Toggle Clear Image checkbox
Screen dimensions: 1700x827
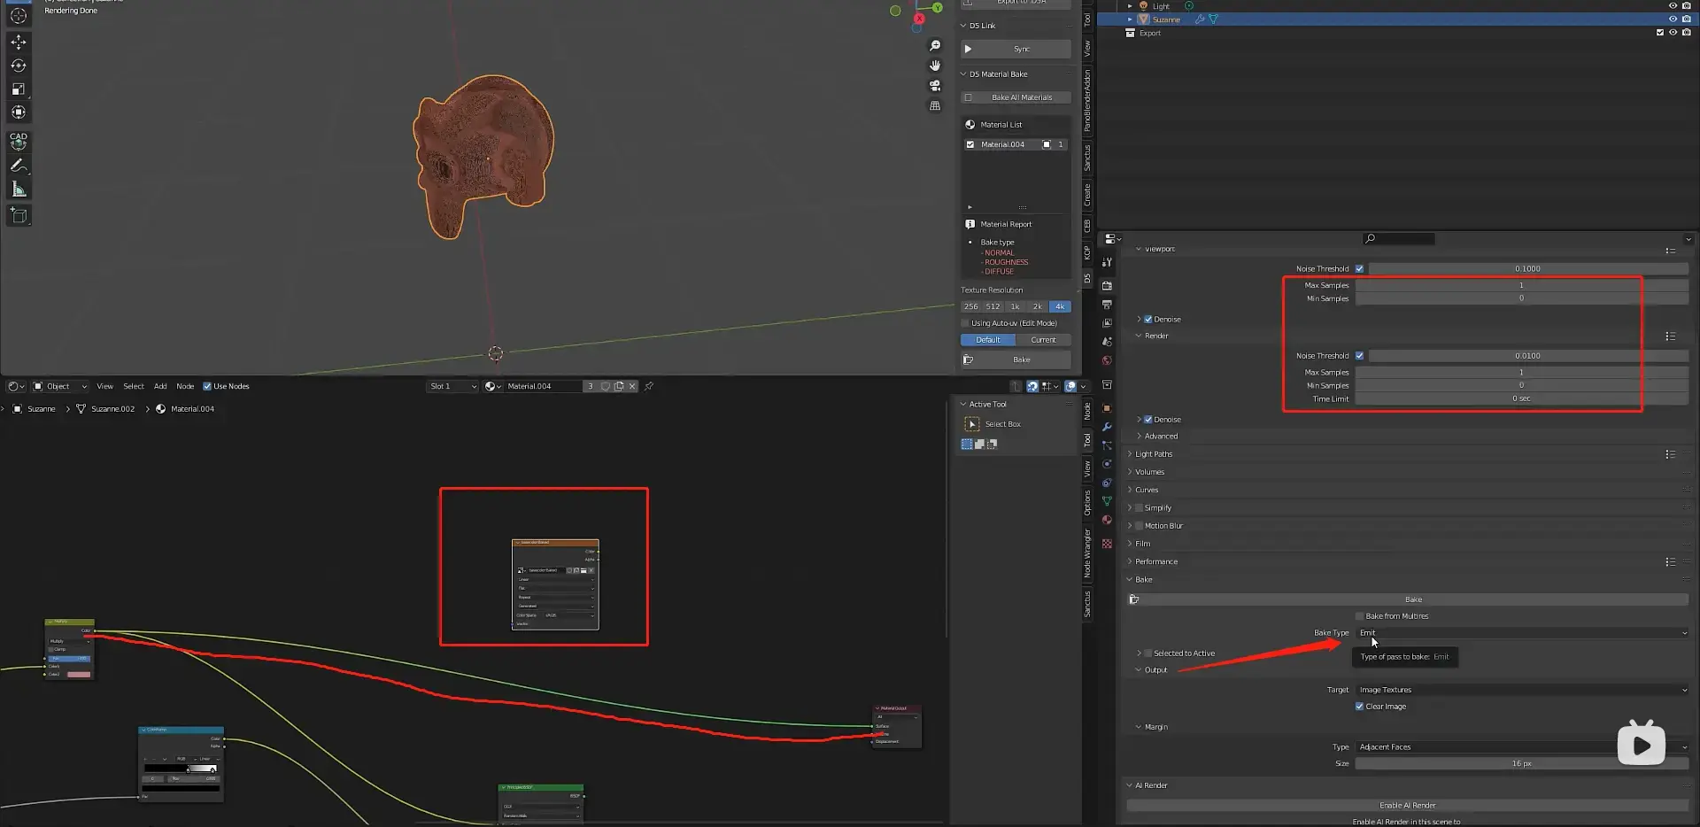(x=1359, y=707)
